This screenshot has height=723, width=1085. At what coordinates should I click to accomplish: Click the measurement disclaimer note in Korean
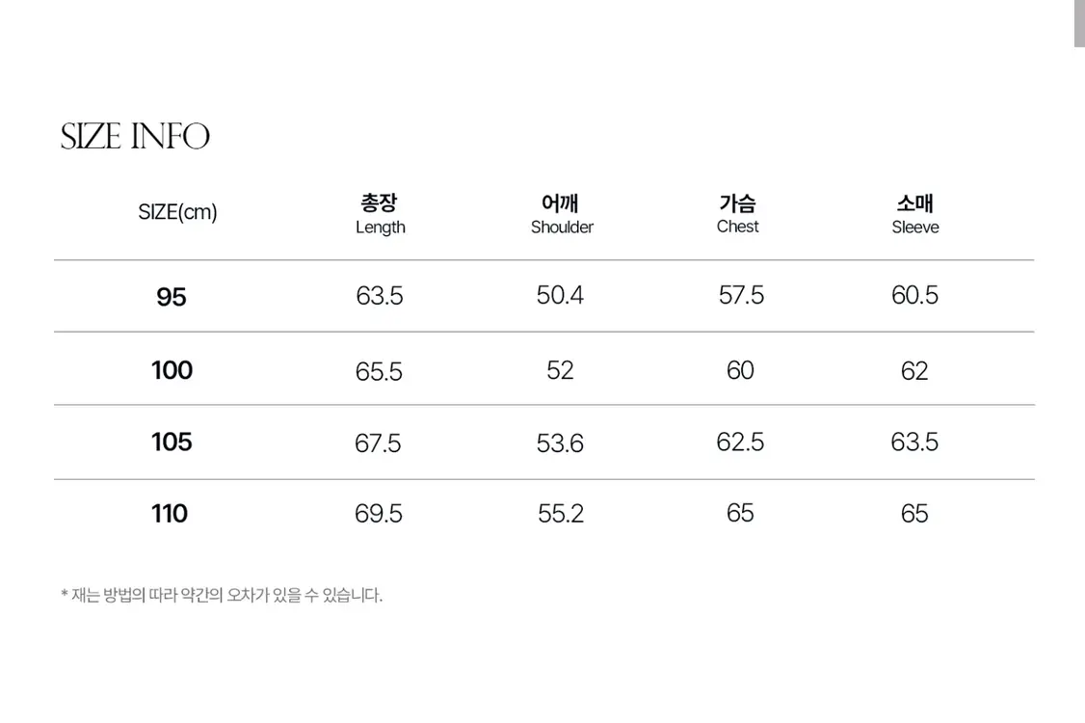coord(222,595)
